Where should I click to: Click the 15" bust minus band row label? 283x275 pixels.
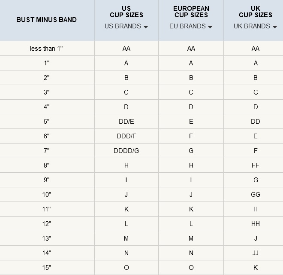(x=46, y=268)
